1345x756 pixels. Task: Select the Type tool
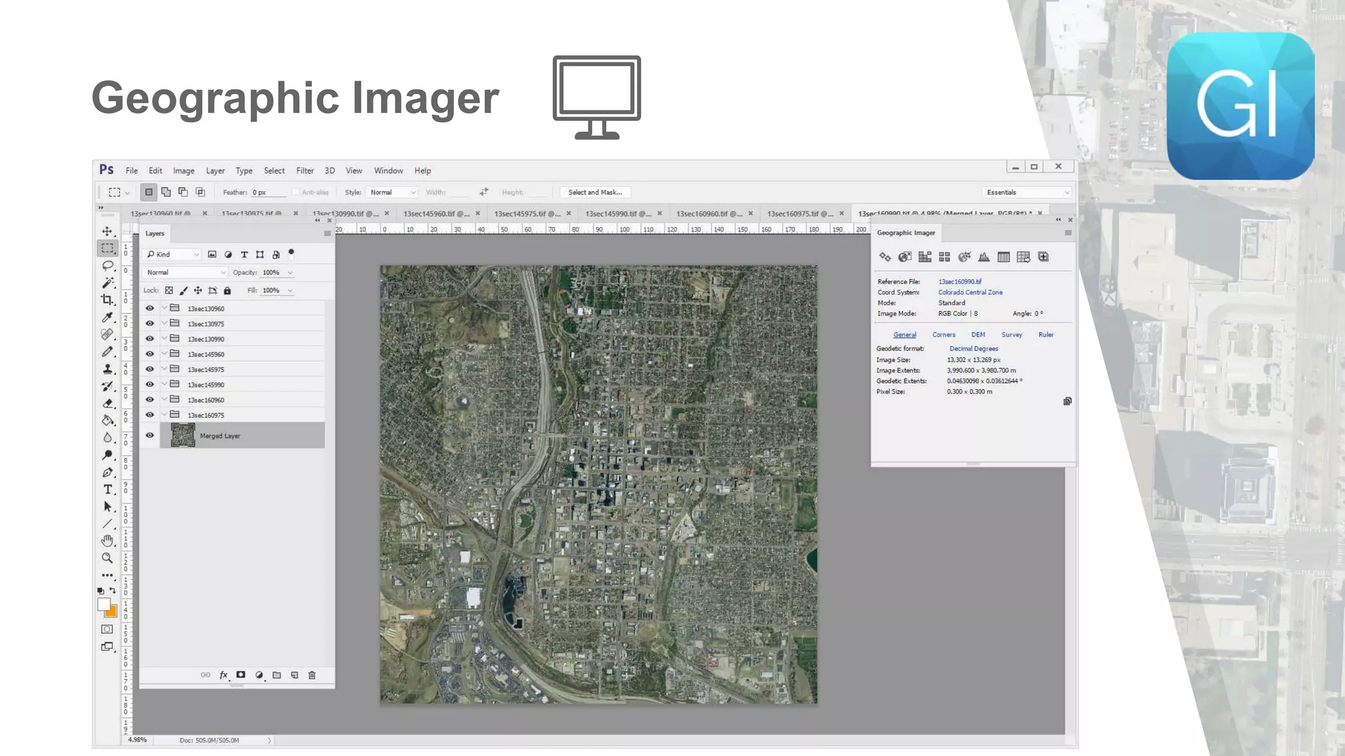(107, 490)
